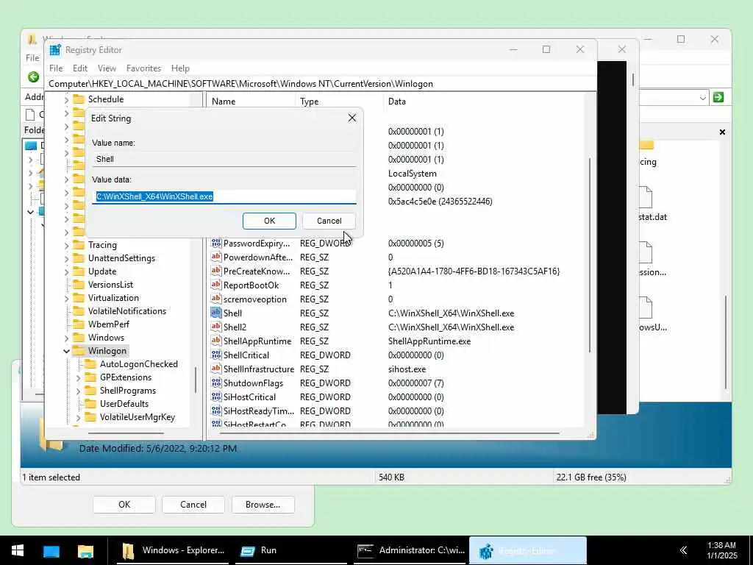The width and height of the screenshot is (753, 565).
Task: Click Cancel in the Run dialog
Action: click(193, 505)
